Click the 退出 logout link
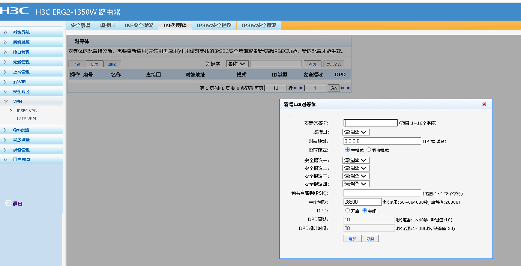This screenshot has width=521, height=266. point(18,204)
